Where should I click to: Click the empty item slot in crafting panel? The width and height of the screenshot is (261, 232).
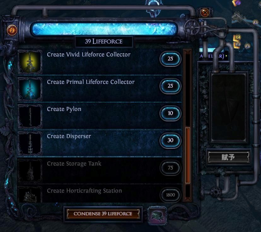[x=229, y=108]
